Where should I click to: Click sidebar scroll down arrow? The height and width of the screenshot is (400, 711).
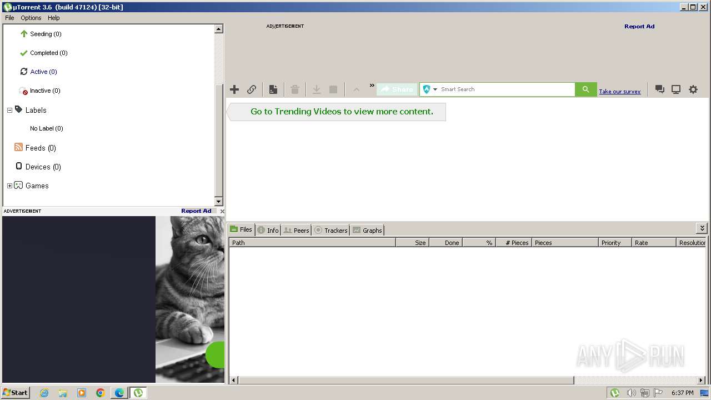click(x=218, y=201)
